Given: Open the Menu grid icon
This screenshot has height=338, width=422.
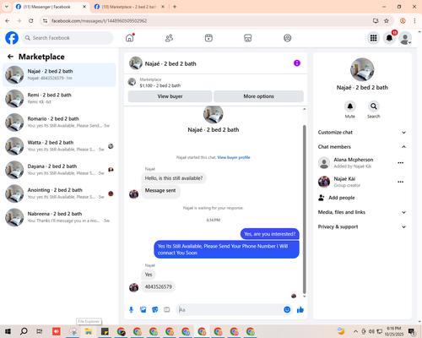Looking at the screenshot, I should pyautogui.click(x=373, y=38).
